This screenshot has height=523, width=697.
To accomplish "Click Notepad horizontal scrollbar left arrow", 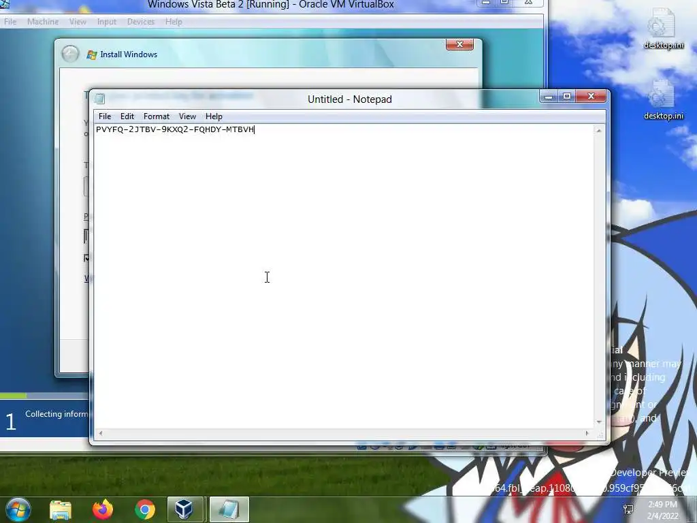I will click(x=101, y=433).
